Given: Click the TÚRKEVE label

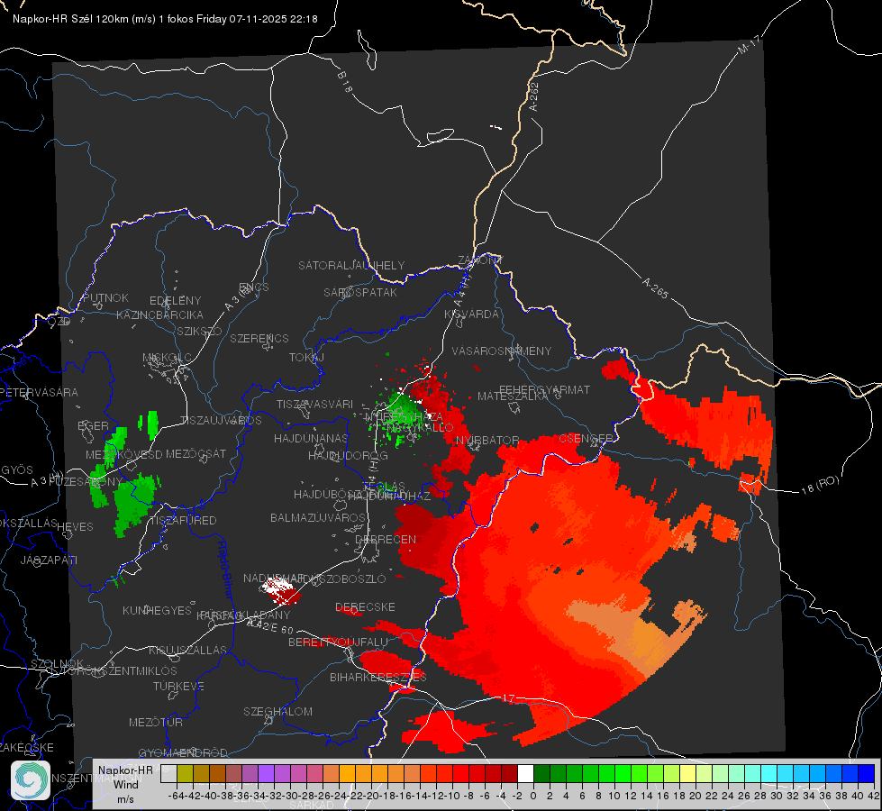Looking at the screenshot, I should 179,686.
